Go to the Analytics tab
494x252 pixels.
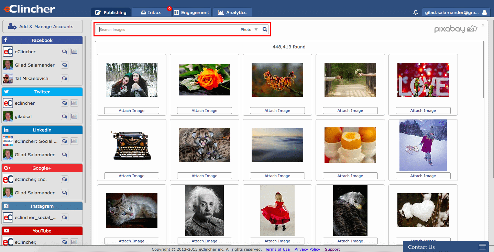click(232, 12)
